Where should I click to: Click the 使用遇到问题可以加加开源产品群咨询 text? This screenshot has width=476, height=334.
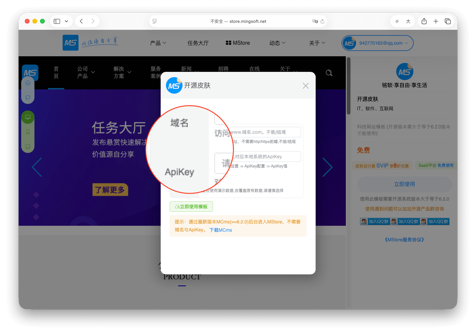point(404,209)
